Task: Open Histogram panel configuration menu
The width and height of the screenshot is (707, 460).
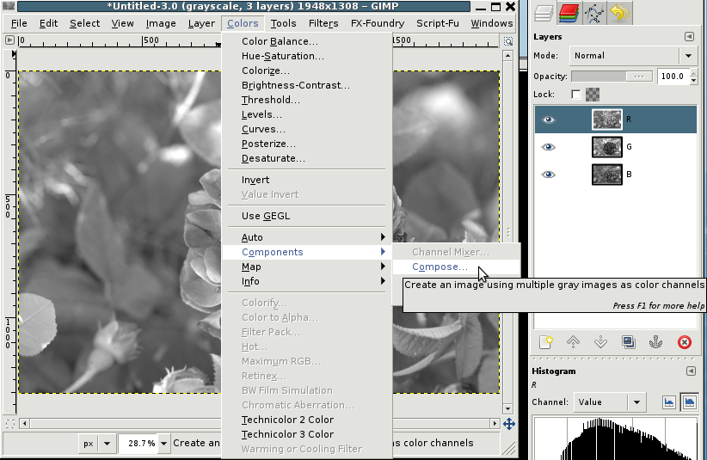Action: (691, 371)
